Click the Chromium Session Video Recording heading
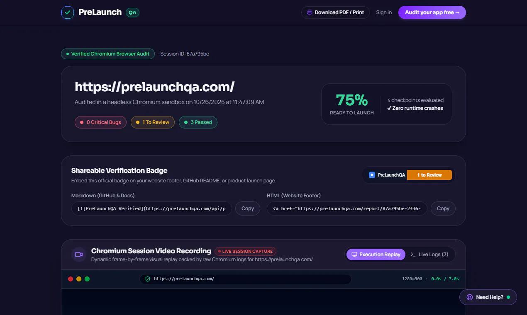Image resolution: width=527 pixels, height=315 pixels. click(x=151, y=251)
